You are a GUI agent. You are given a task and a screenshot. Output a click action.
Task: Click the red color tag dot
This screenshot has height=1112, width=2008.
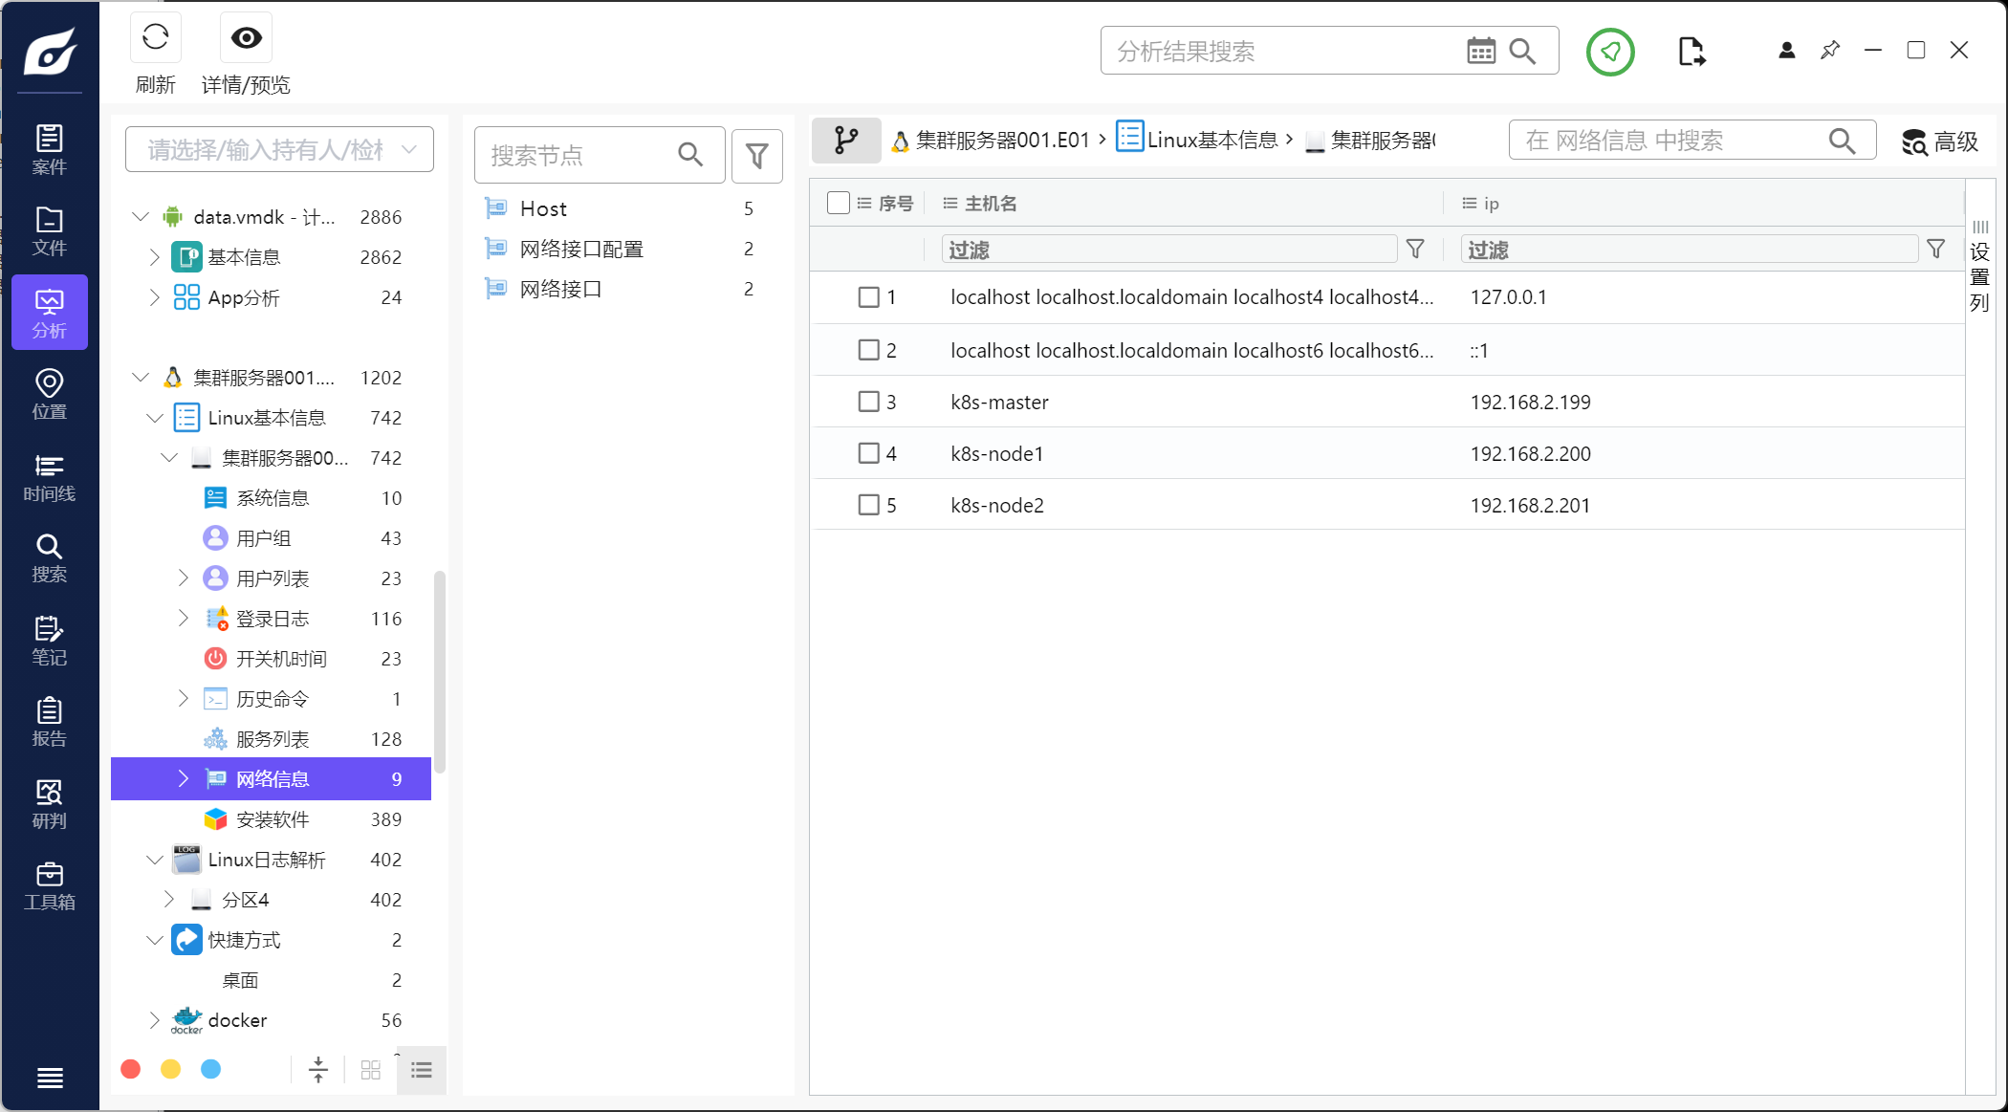[x=131, y=1069]
